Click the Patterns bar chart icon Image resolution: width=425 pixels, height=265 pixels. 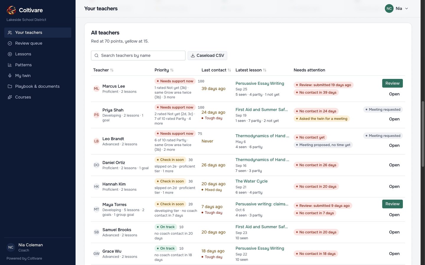click(10, 65)
